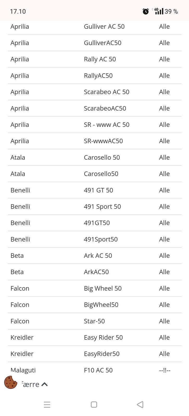Collapse the list with the 'færre' chevron
Screen dimensions: 189x416
pos(44,384)
